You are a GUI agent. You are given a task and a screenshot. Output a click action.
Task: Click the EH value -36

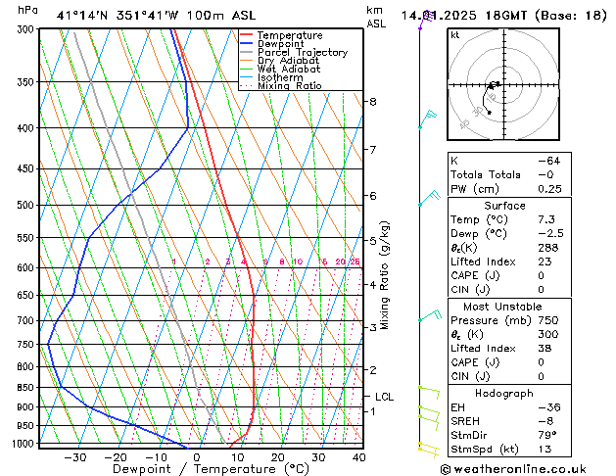548,407
